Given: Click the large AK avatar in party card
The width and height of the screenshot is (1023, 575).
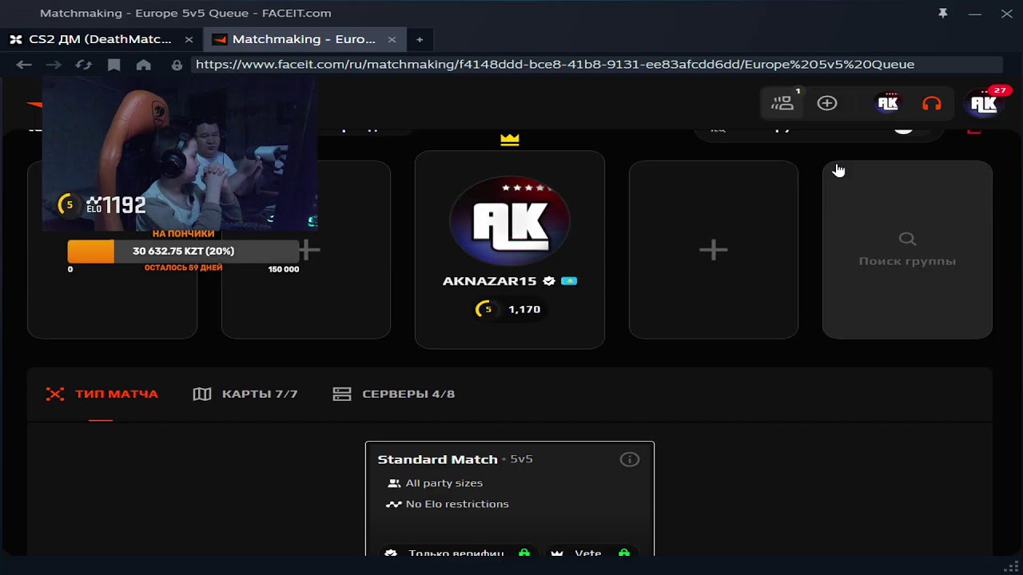Looking at the screenshot, I should point(510,221).
